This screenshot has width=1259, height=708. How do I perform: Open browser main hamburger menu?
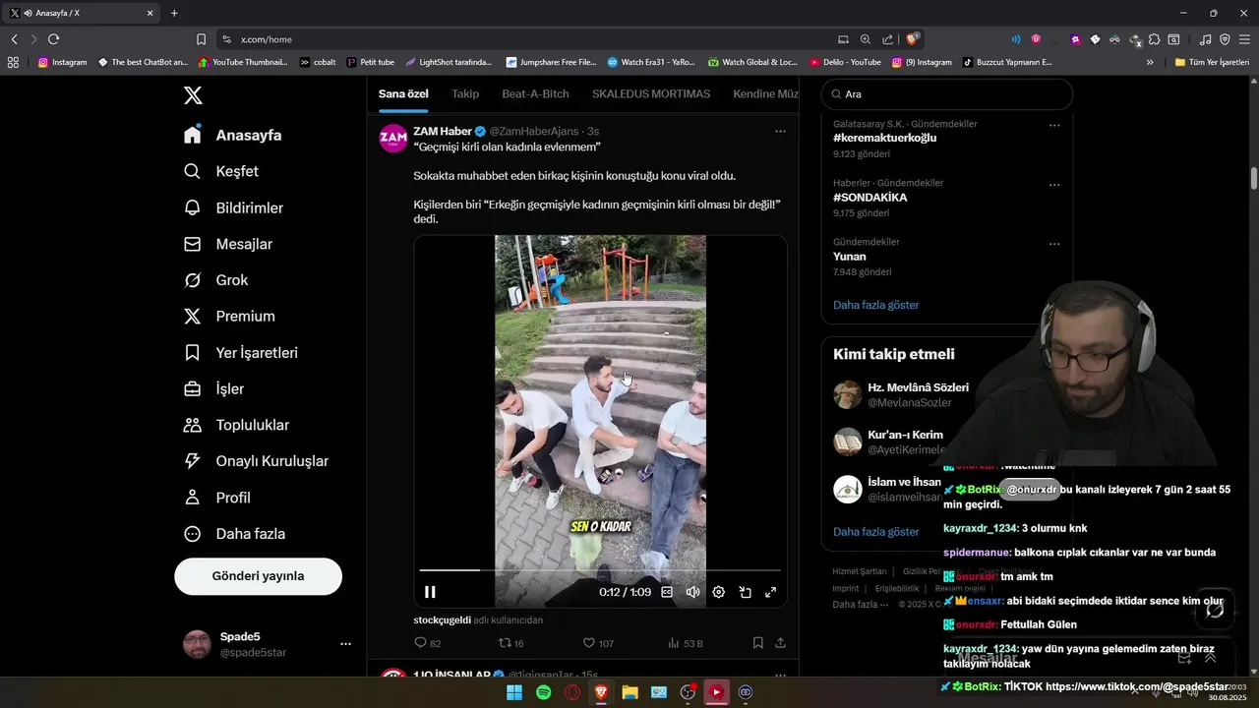[x=1244, y=39]
